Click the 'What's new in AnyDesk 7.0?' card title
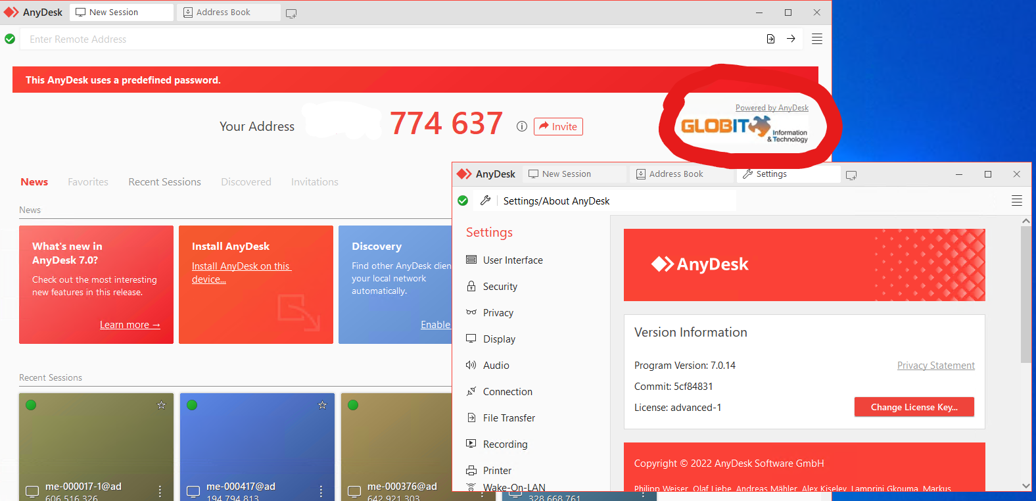Image resolution: width=1036 pixels, height=501 pixels. click(67, 253)
